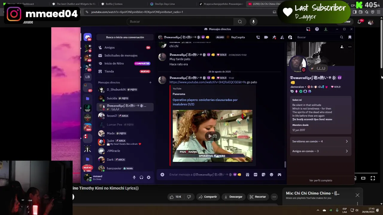Open the LB server in Discord sidebar
383x215 pixels.
click(x=87, y=77)
